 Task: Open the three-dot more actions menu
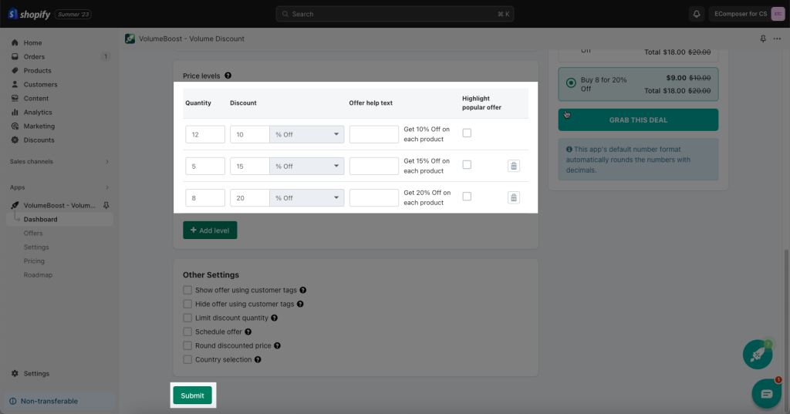(x=778, y=39)
